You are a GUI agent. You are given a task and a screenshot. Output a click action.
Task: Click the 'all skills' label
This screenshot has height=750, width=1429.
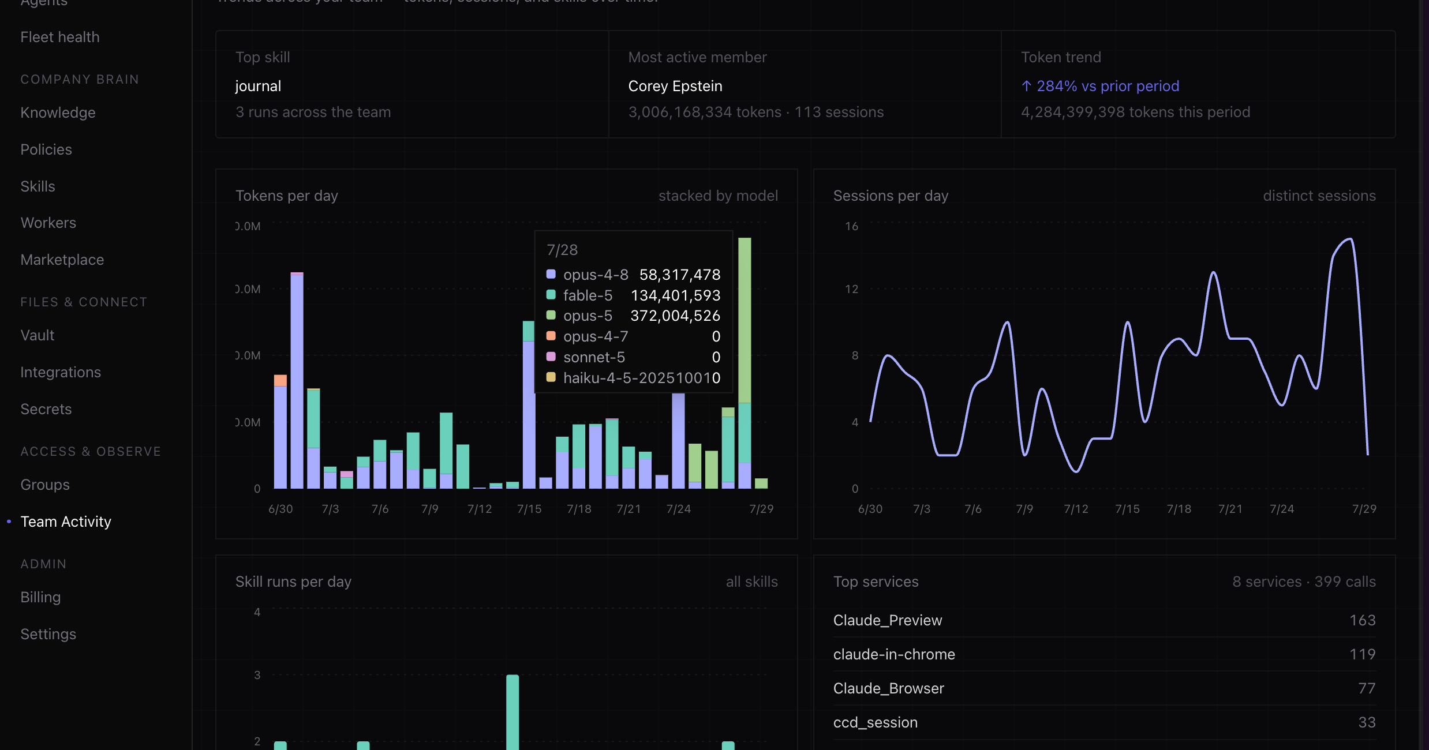click(751, 582)
